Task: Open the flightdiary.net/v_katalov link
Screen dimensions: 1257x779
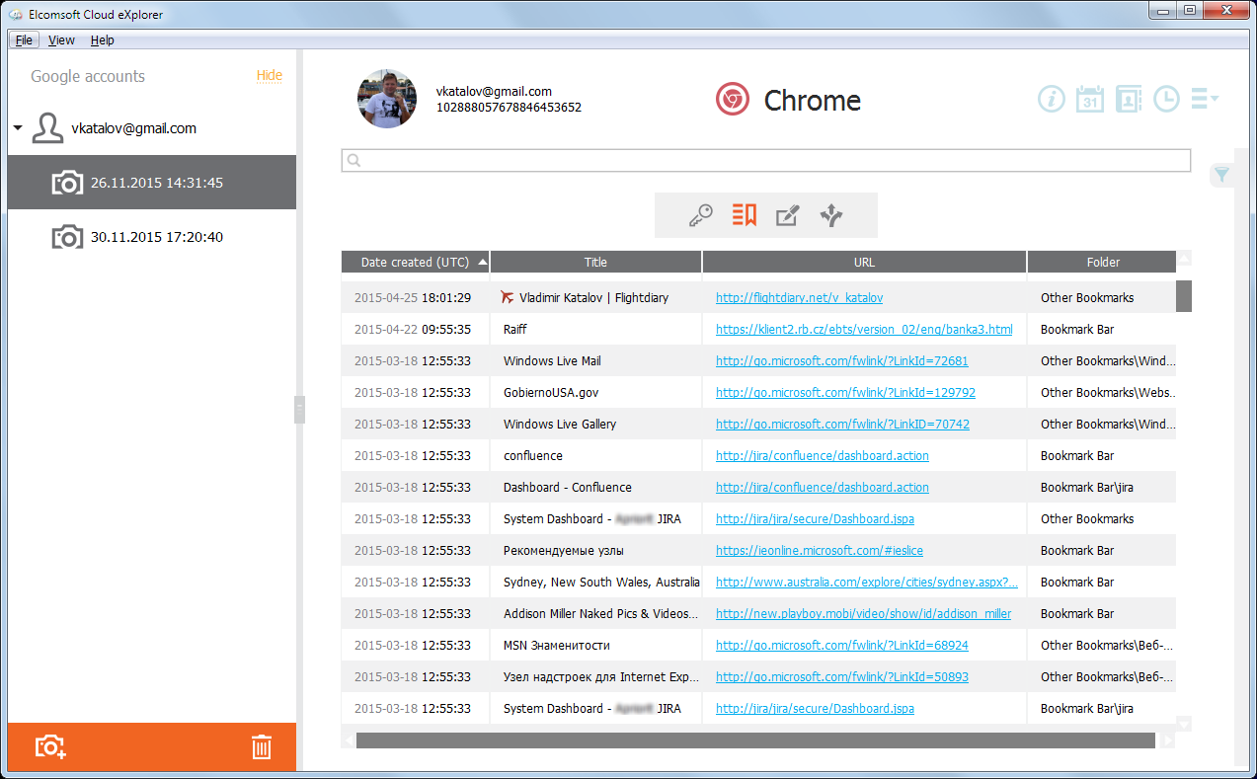Action: tap(799, 297)
